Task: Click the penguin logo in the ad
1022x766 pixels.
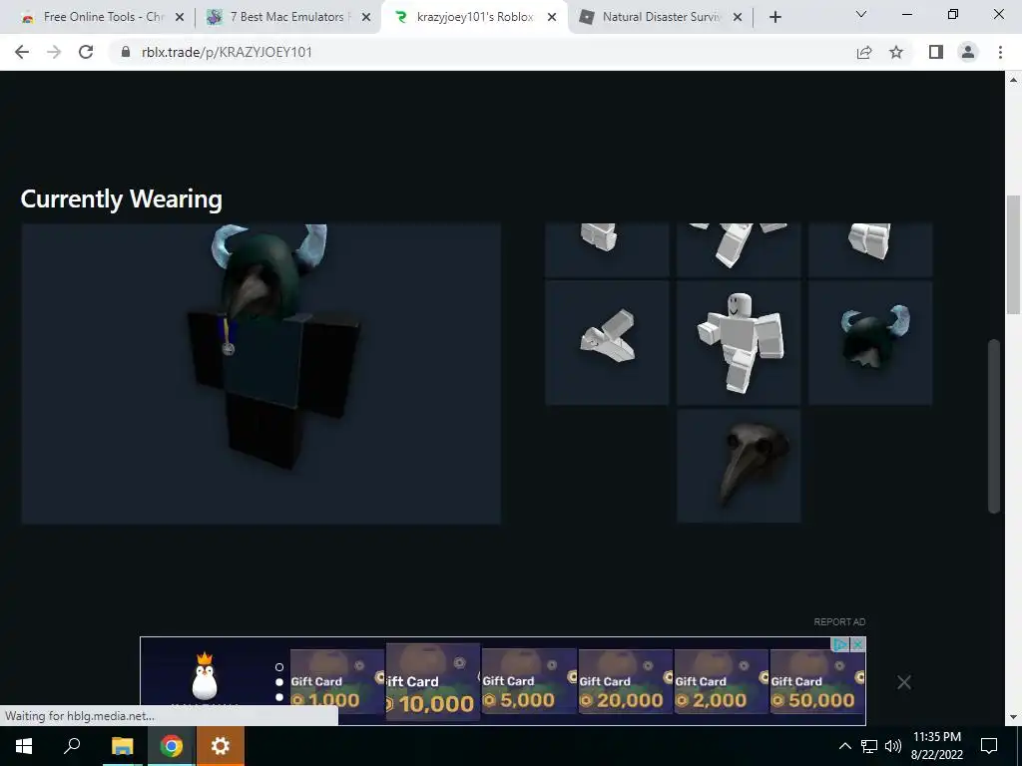Action: click(205, 677)
